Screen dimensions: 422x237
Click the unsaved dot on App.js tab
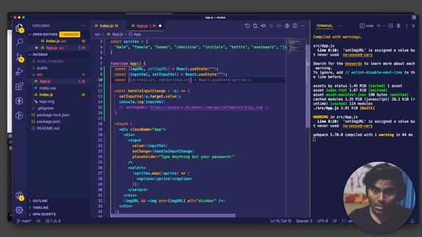[160, 26]
